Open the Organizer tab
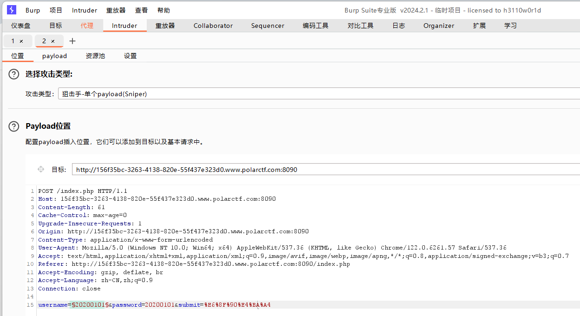This screenshot has height=316, width=580. point(439,26)
